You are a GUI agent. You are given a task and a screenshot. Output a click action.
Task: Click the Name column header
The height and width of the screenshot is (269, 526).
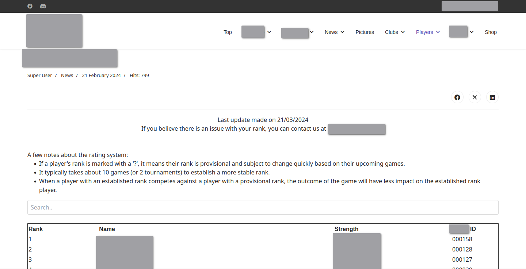107,229
